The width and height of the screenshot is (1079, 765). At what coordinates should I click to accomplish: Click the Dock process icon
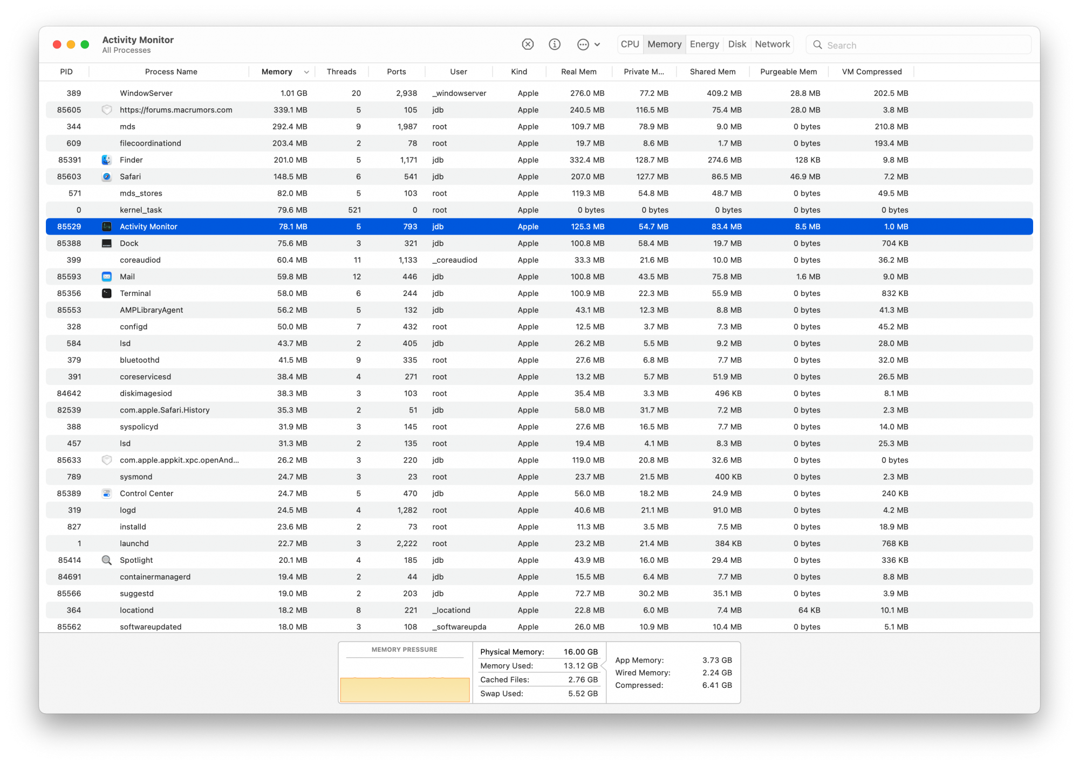(106, 243)
